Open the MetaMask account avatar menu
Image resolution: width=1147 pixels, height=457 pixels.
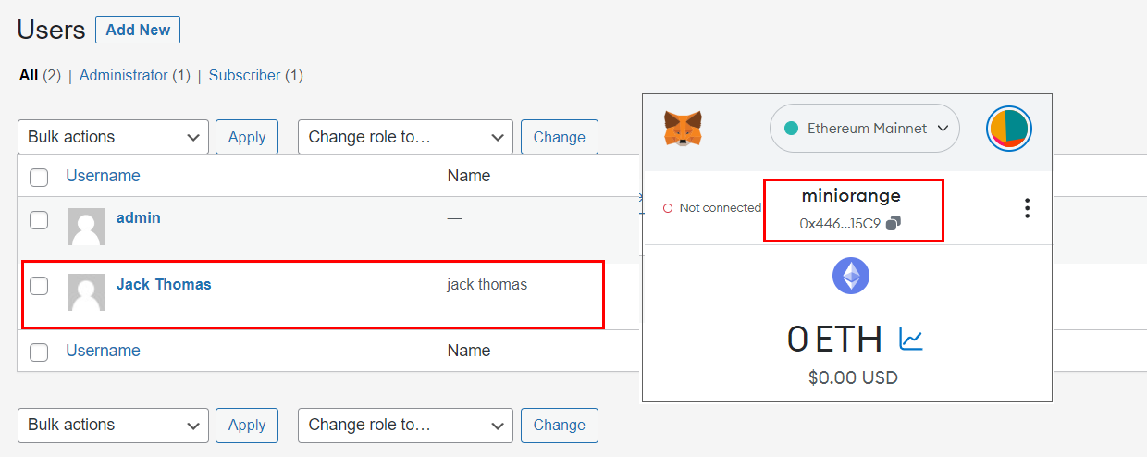pos(1009,129)
